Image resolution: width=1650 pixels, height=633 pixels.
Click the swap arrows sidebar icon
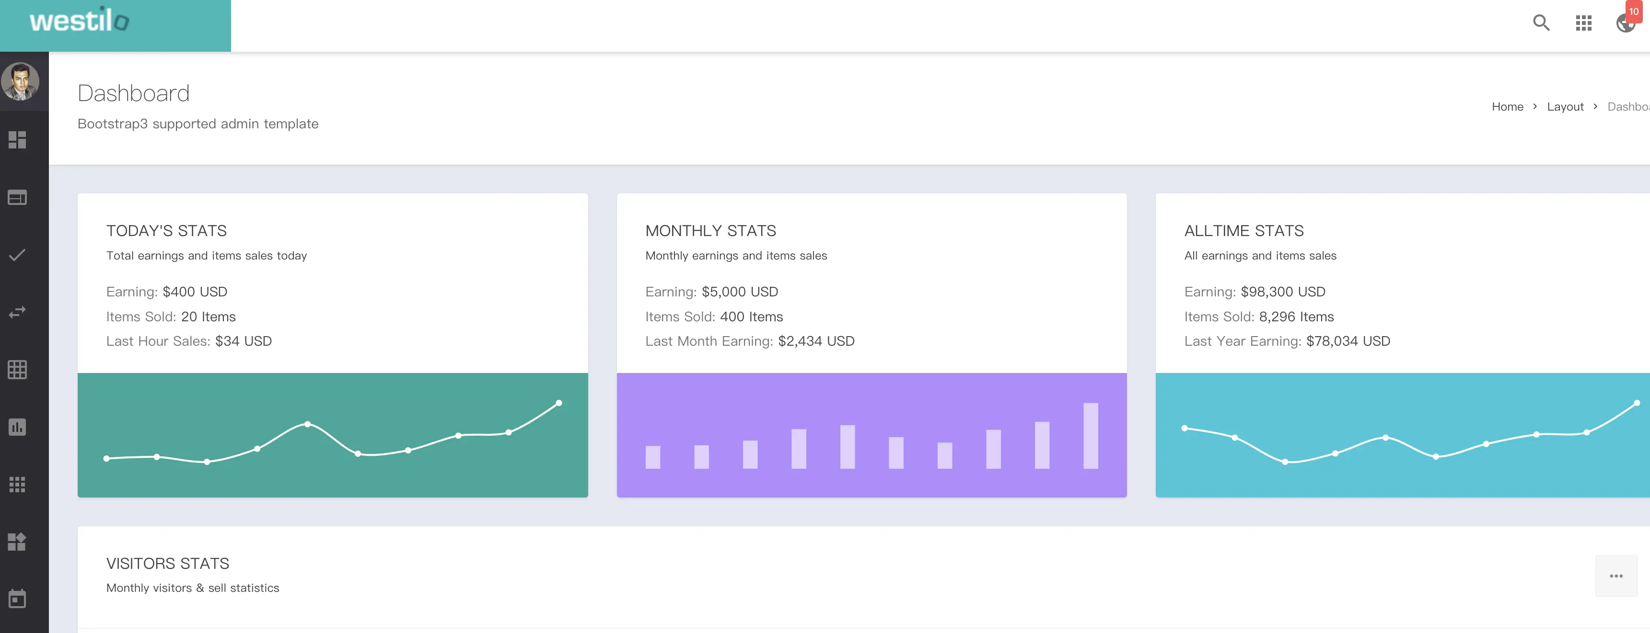tap(17, 312)
